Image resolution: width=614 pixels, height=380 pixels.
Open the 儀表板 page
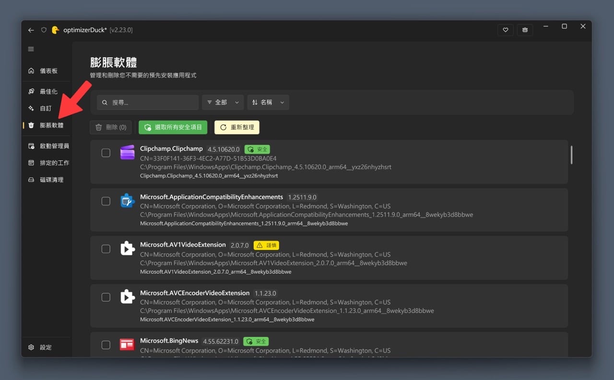(x=46, y=71)
